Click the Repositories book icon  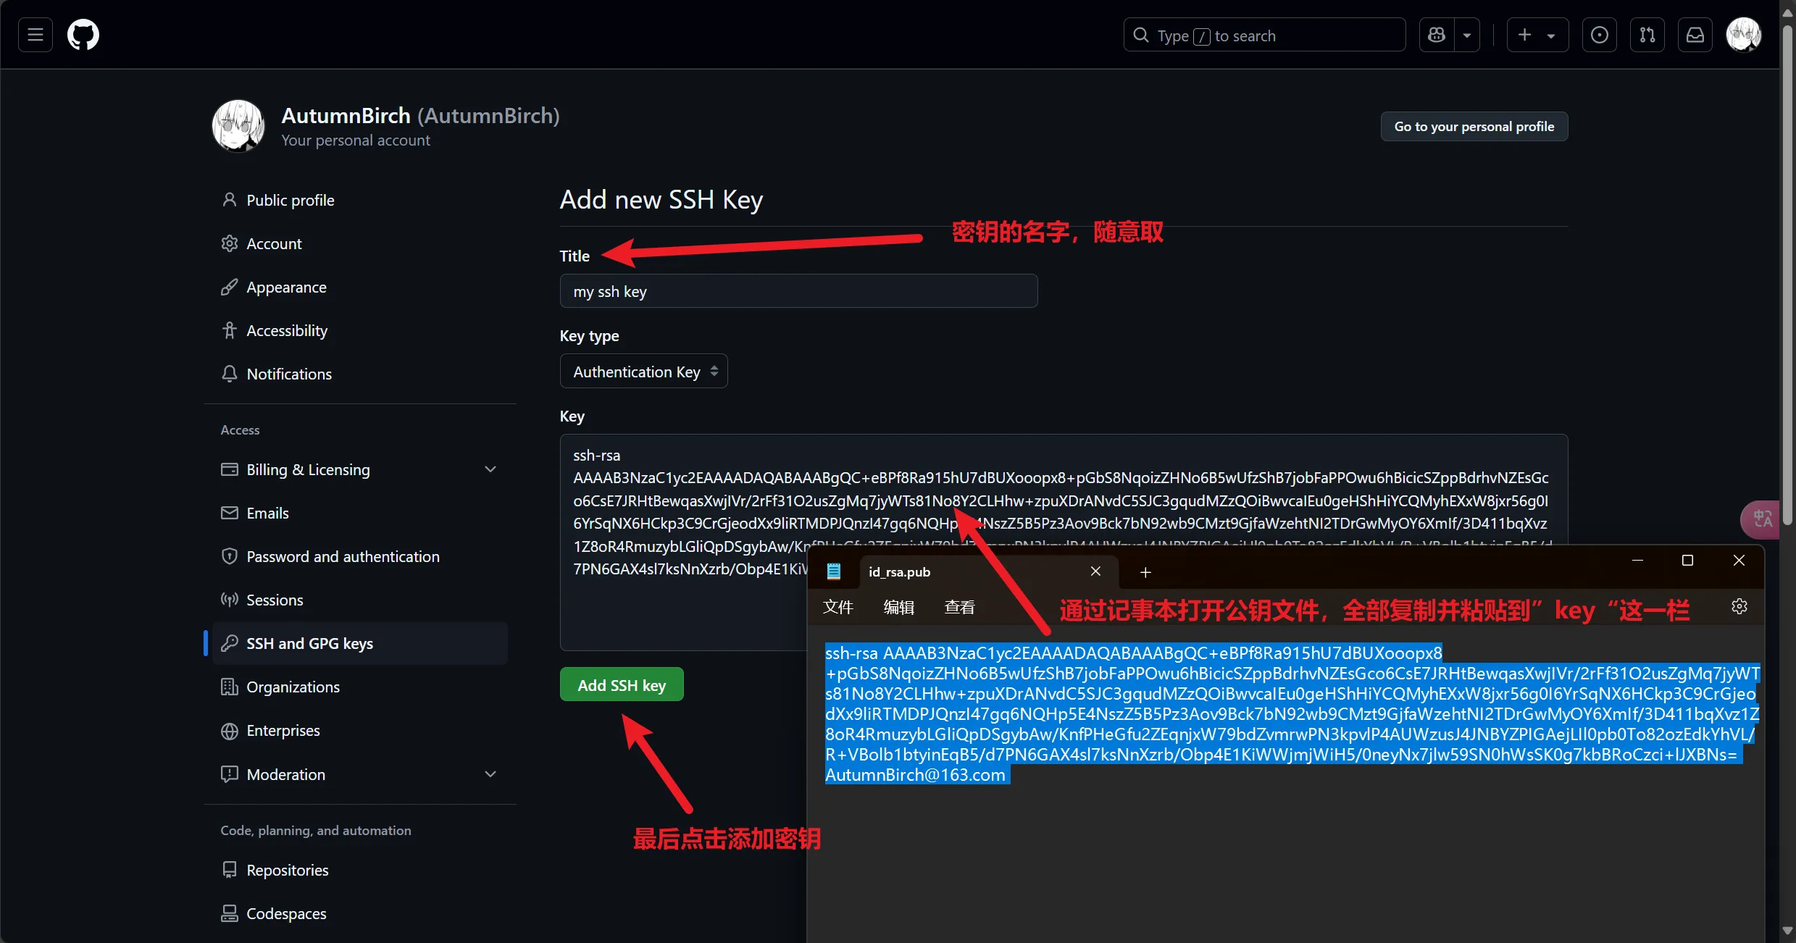pos(229,870)
